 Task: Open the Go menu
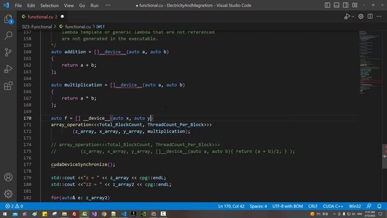click(x=82, y=5)
